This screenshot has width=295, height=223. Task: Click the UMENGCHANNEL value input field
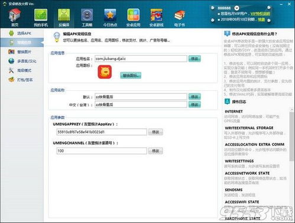pos(102,151)
